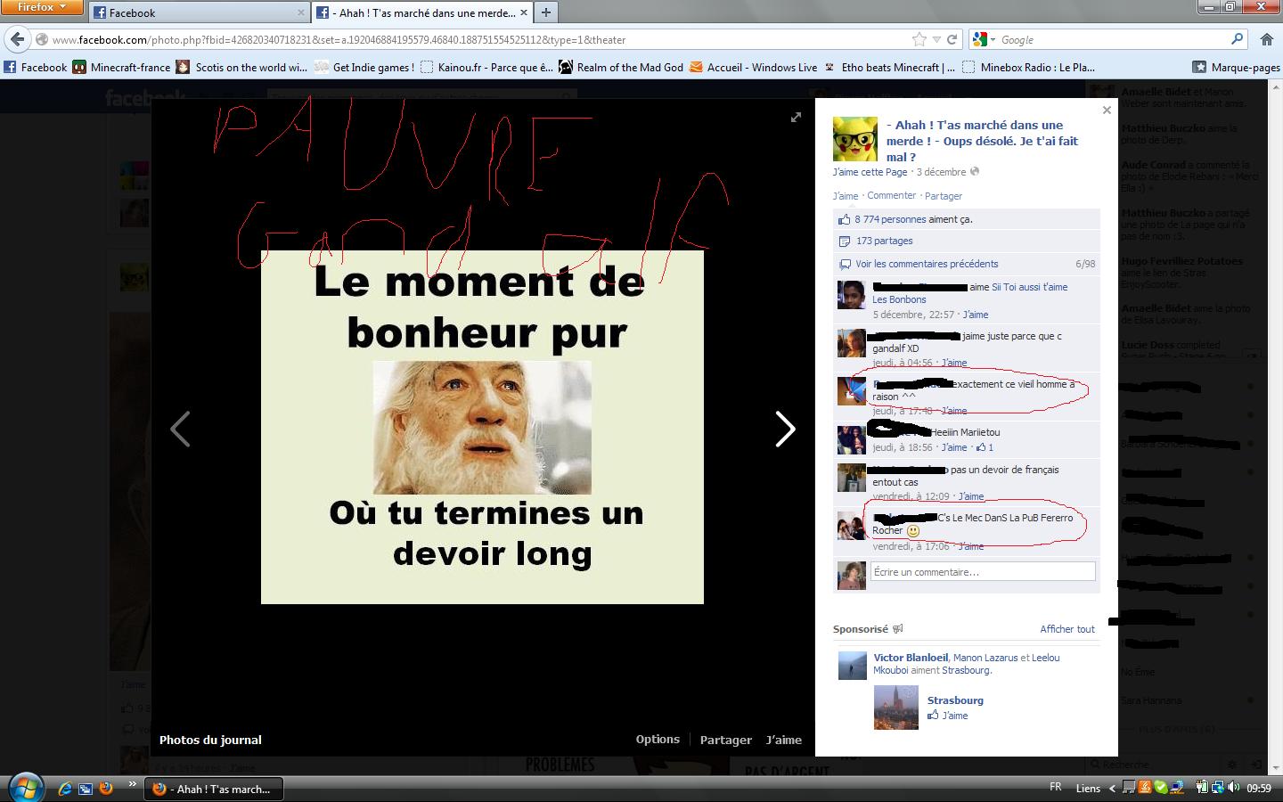This screenshot has width=1283, height=802.
Task: Toggle fullscreen for the photo
Action: [796, 118]
